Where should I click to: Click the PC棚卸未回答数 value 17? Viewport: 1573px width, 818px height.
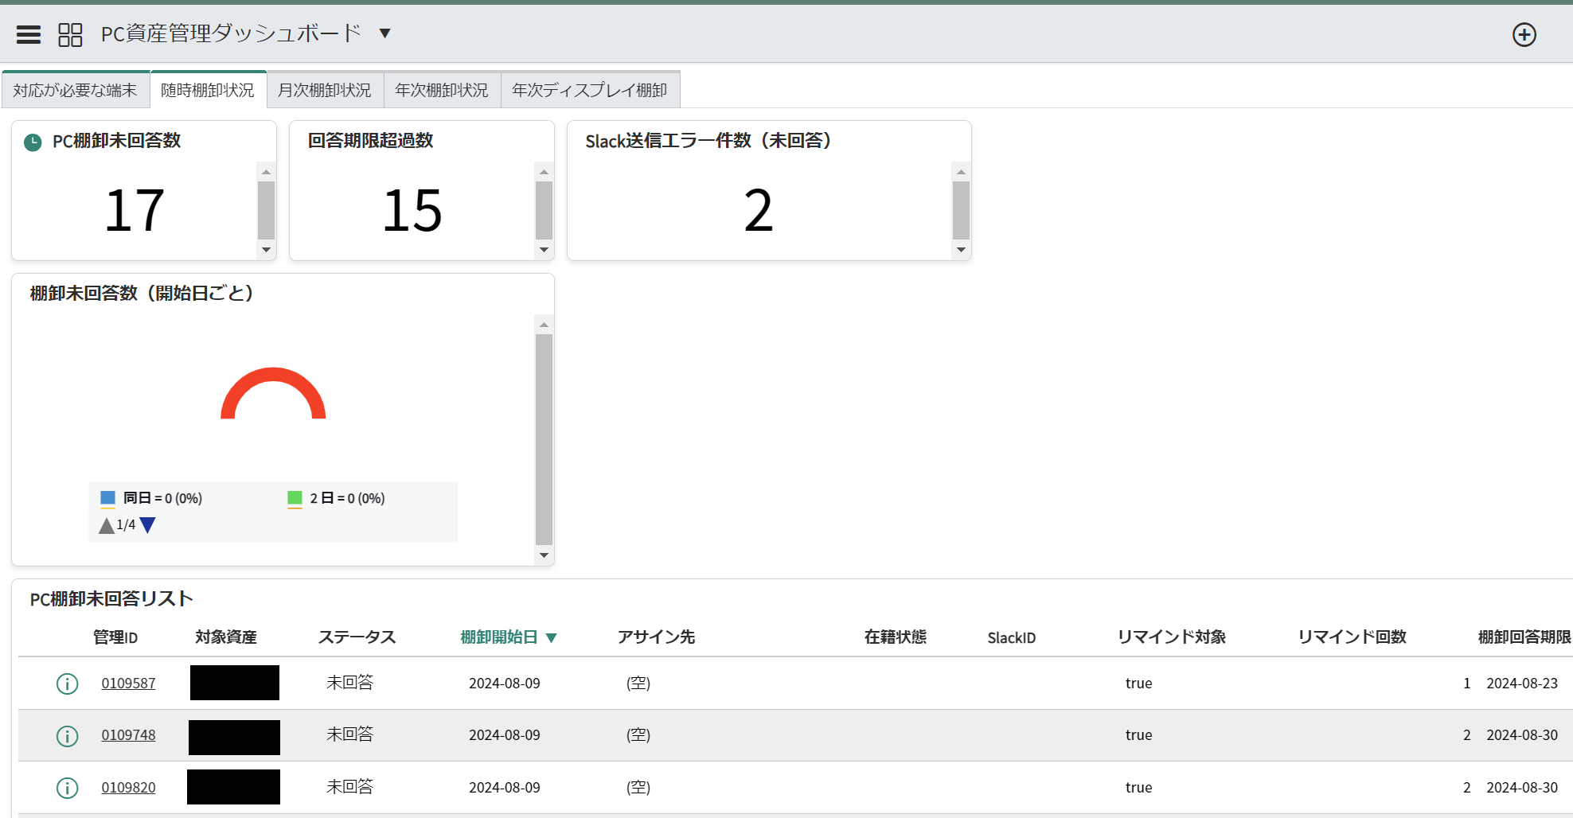pyautogui.click(x=135, y=211)
